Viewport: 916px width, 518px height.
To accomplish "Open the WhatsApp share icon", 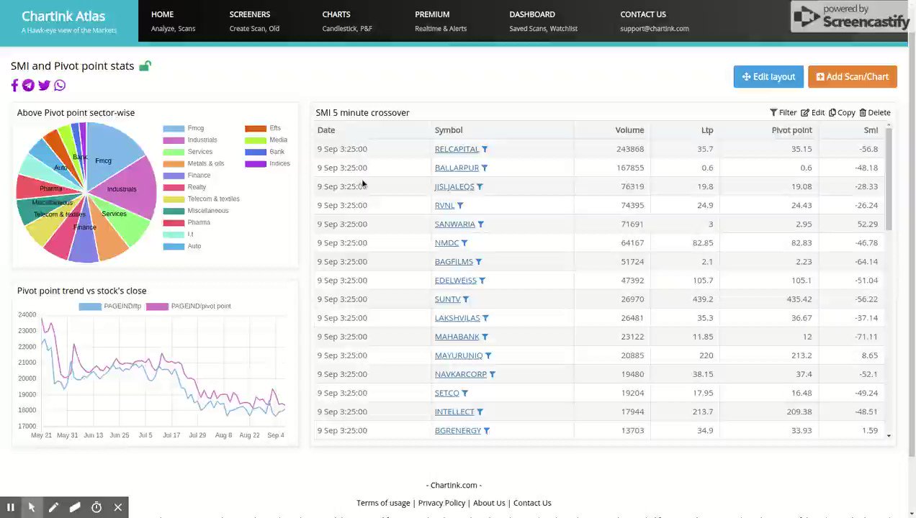I will [x=59, y=86].
